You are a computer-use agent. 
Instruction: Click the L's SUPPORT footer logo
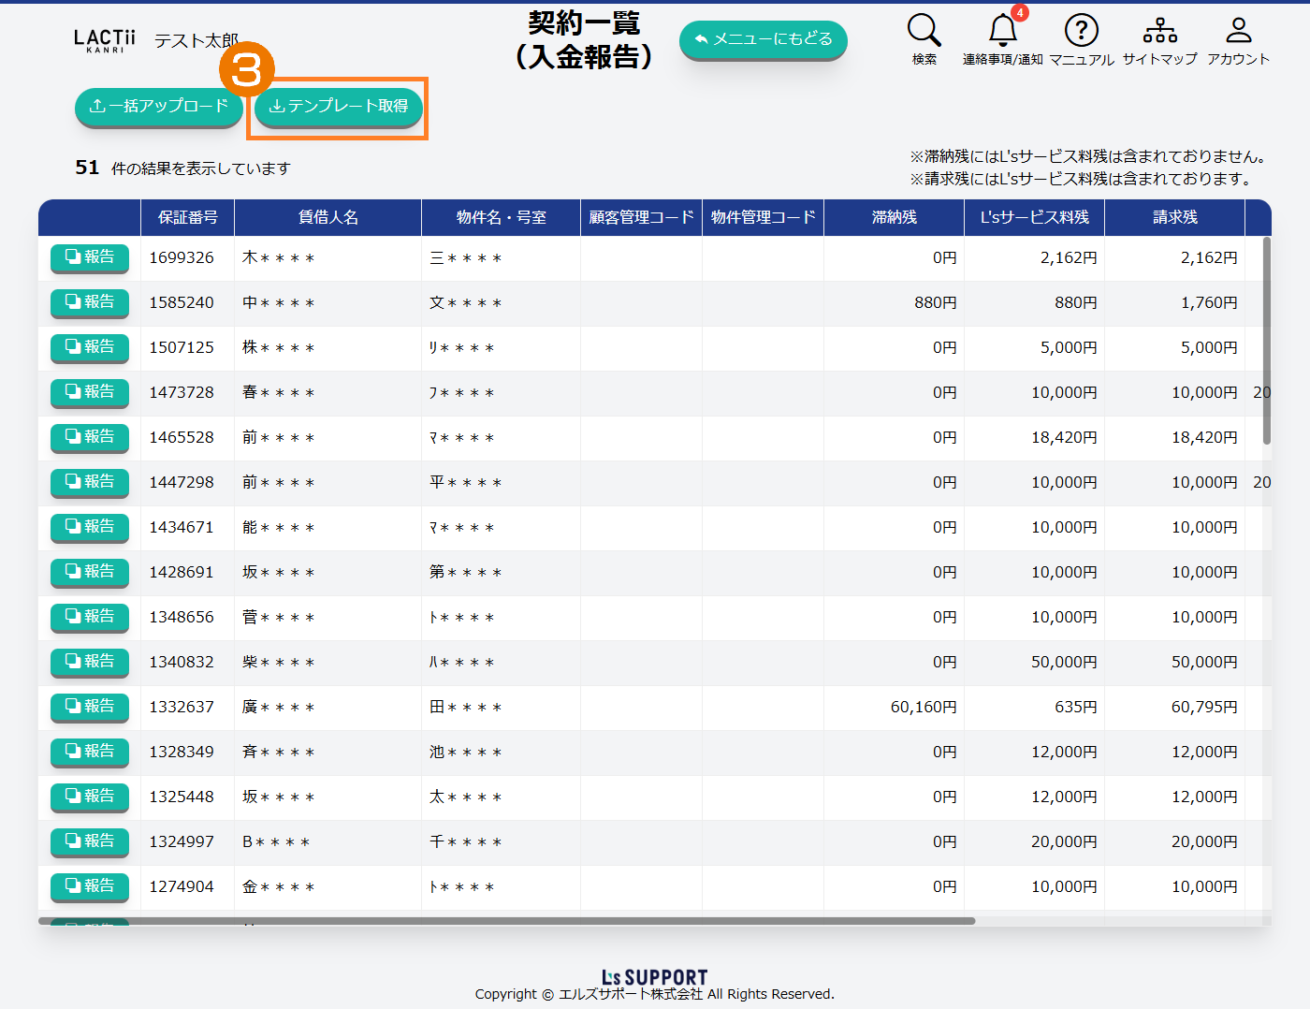654,977
